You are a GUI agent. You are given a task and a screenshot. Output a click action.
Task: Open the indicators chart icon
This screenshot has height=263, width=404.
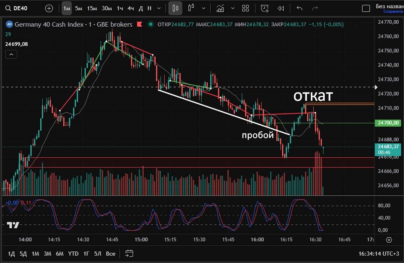tap(220, 8)
